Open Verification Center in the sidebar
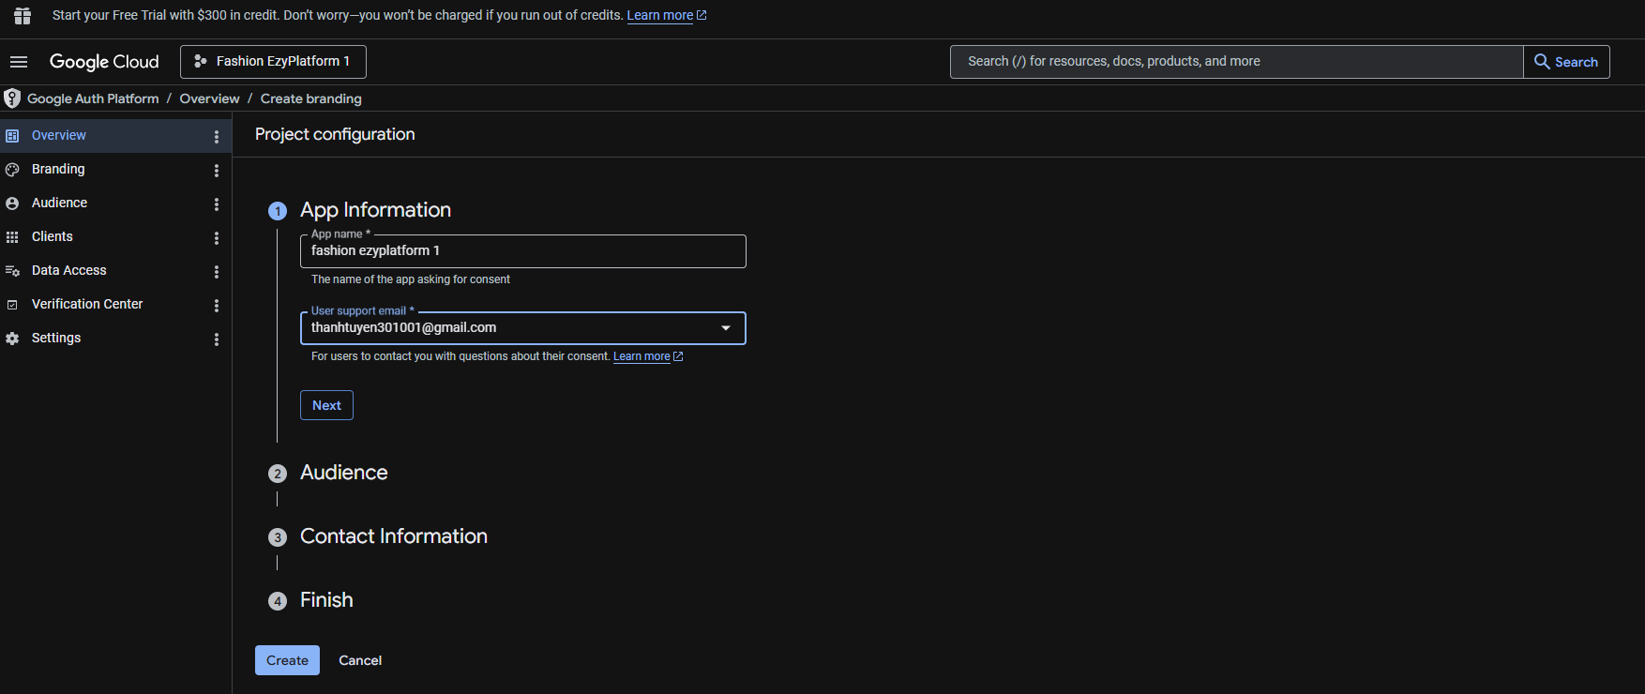 87,304
